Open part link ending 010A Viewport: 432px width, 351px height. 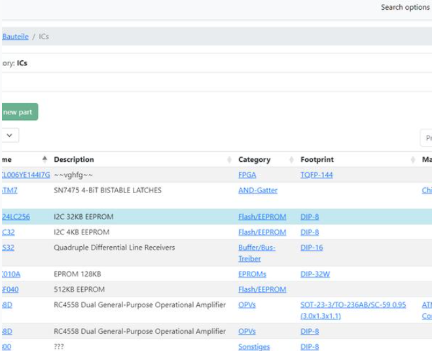(x=11, y=274)
